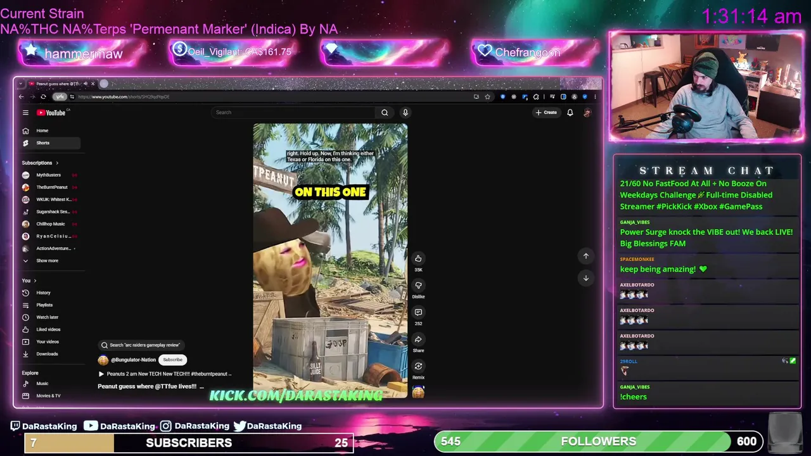Open MythBusters subscription channel

pyautogui.click(x=49, y=175)
